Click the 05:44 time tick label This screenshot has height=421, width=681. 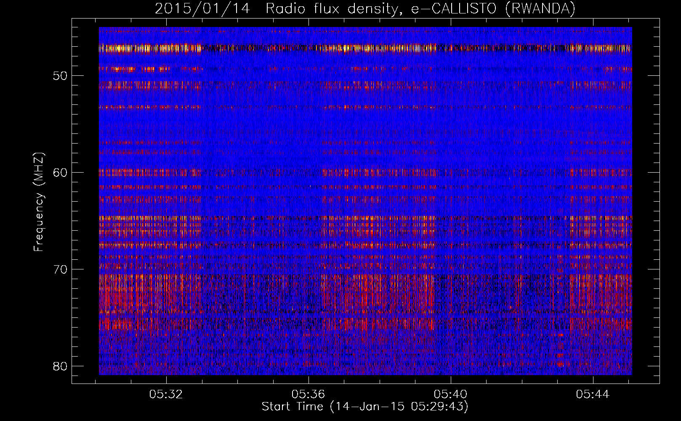[x=593, y=394]
